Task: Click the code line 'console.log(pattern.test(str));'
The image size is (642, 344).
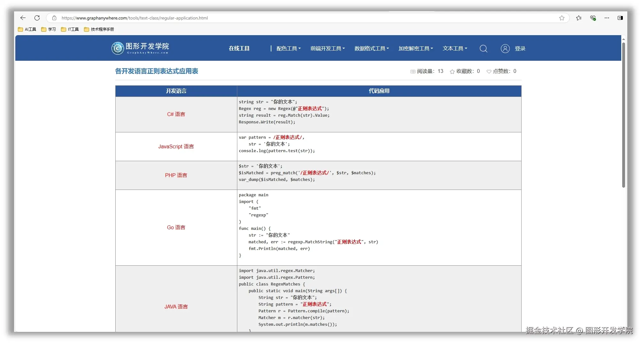Action: (x=277, y=151)
